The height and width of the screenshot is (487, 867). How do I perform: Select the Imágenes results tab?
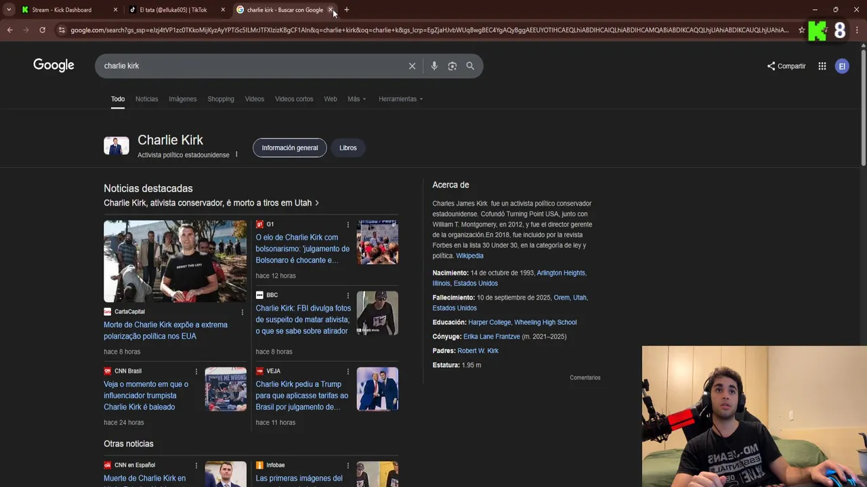pyautogui.click(x=183, y=99)
